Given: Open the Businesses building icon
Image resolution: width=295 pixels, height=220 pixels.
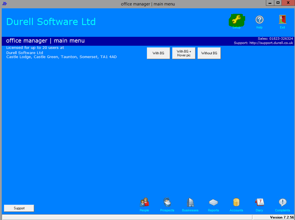Looking at the screenshot, I should point(190,202).
